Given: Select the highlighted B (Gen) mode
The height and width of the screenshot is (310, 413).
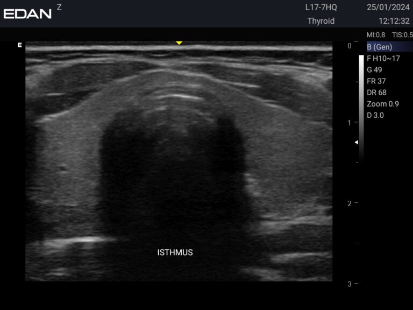Looking at the screenshot, I should pos(379,47).
